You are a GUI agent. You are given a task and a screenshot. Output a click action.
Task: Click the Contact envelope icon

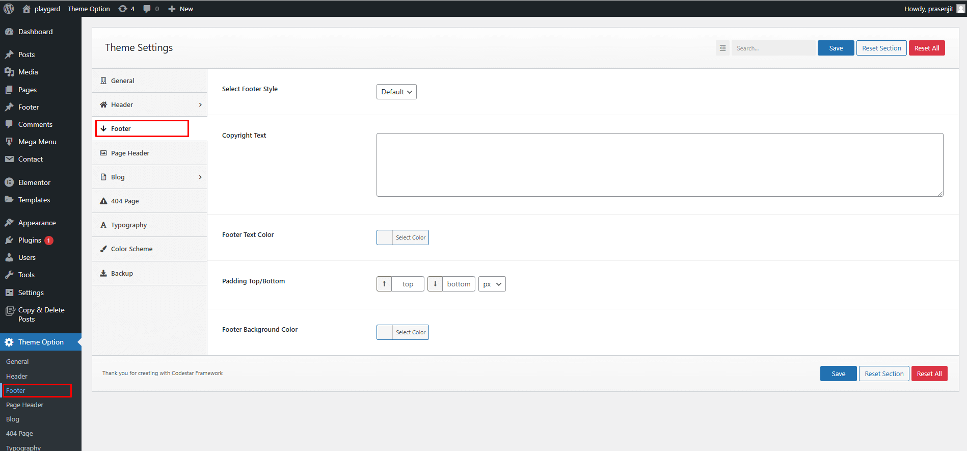click(x=9, y=159)
